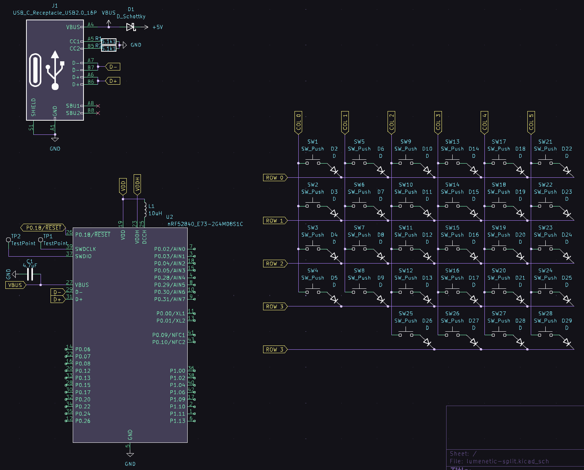Click the Schottky diode D1 symbol

tap(130, 27)
